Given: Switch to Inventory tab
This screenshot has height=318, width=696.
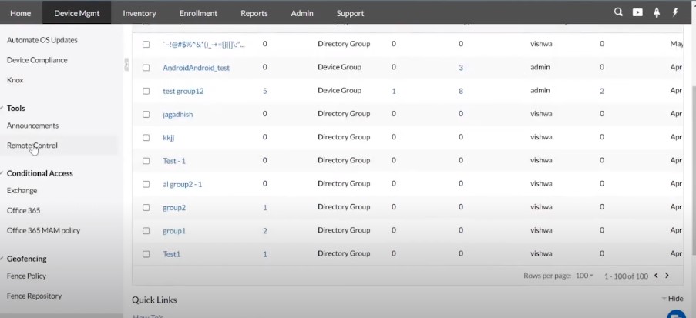Looking at the screenshot, I should pyautogui.click(x=140, y=13).
